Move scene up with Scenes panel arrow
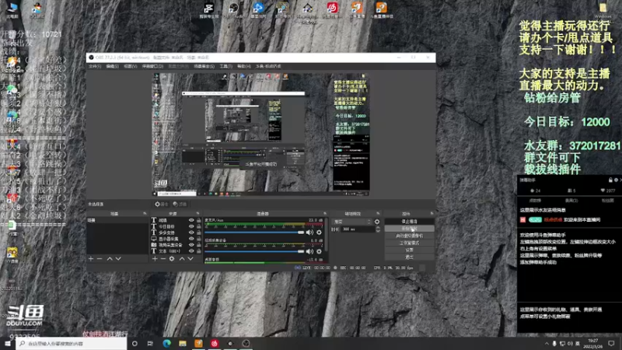Screen dimensions: 622x350 110,259
